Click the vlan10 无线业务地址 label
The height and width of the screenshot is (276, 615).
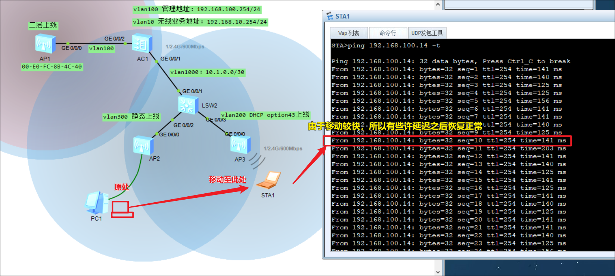click(x=200, y=22)
